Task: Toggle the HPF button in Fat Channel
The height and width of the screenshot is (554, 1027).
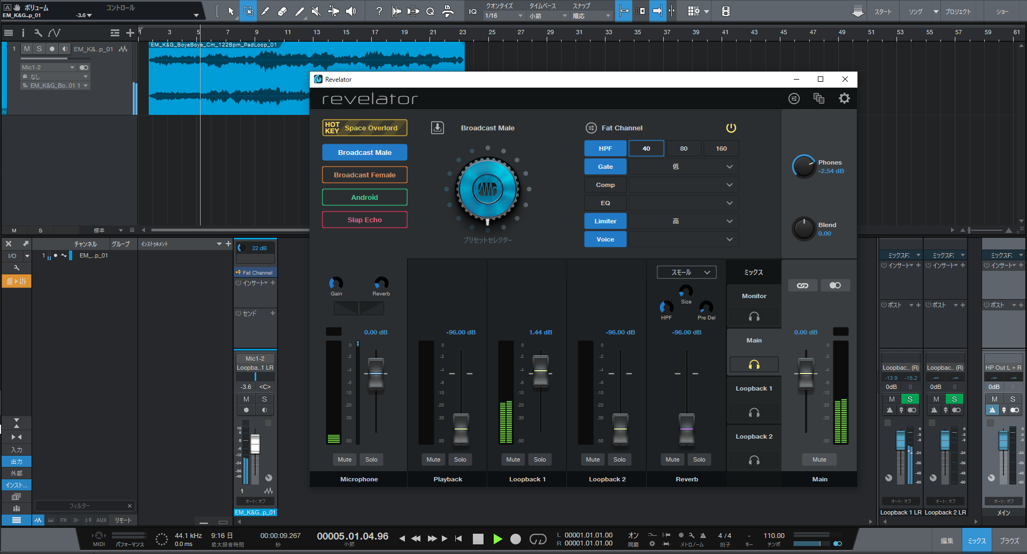Action: [x=606, y=149]
